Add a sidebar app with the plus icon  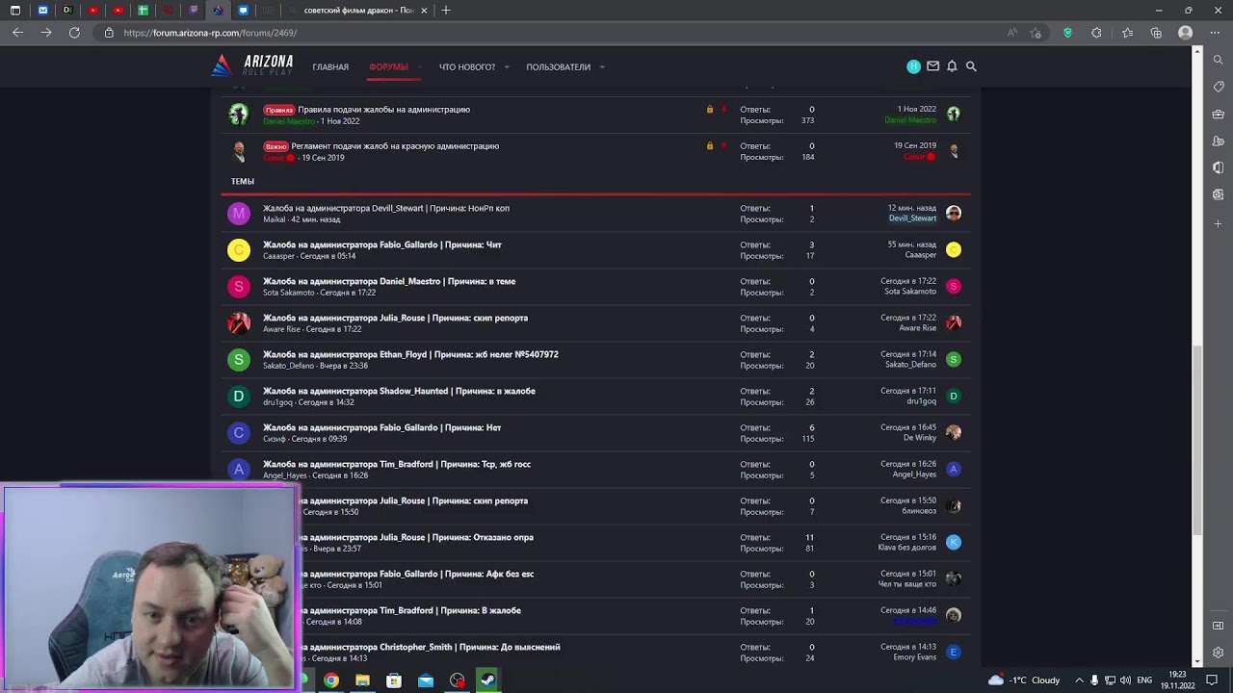(x=1219, y=223)
